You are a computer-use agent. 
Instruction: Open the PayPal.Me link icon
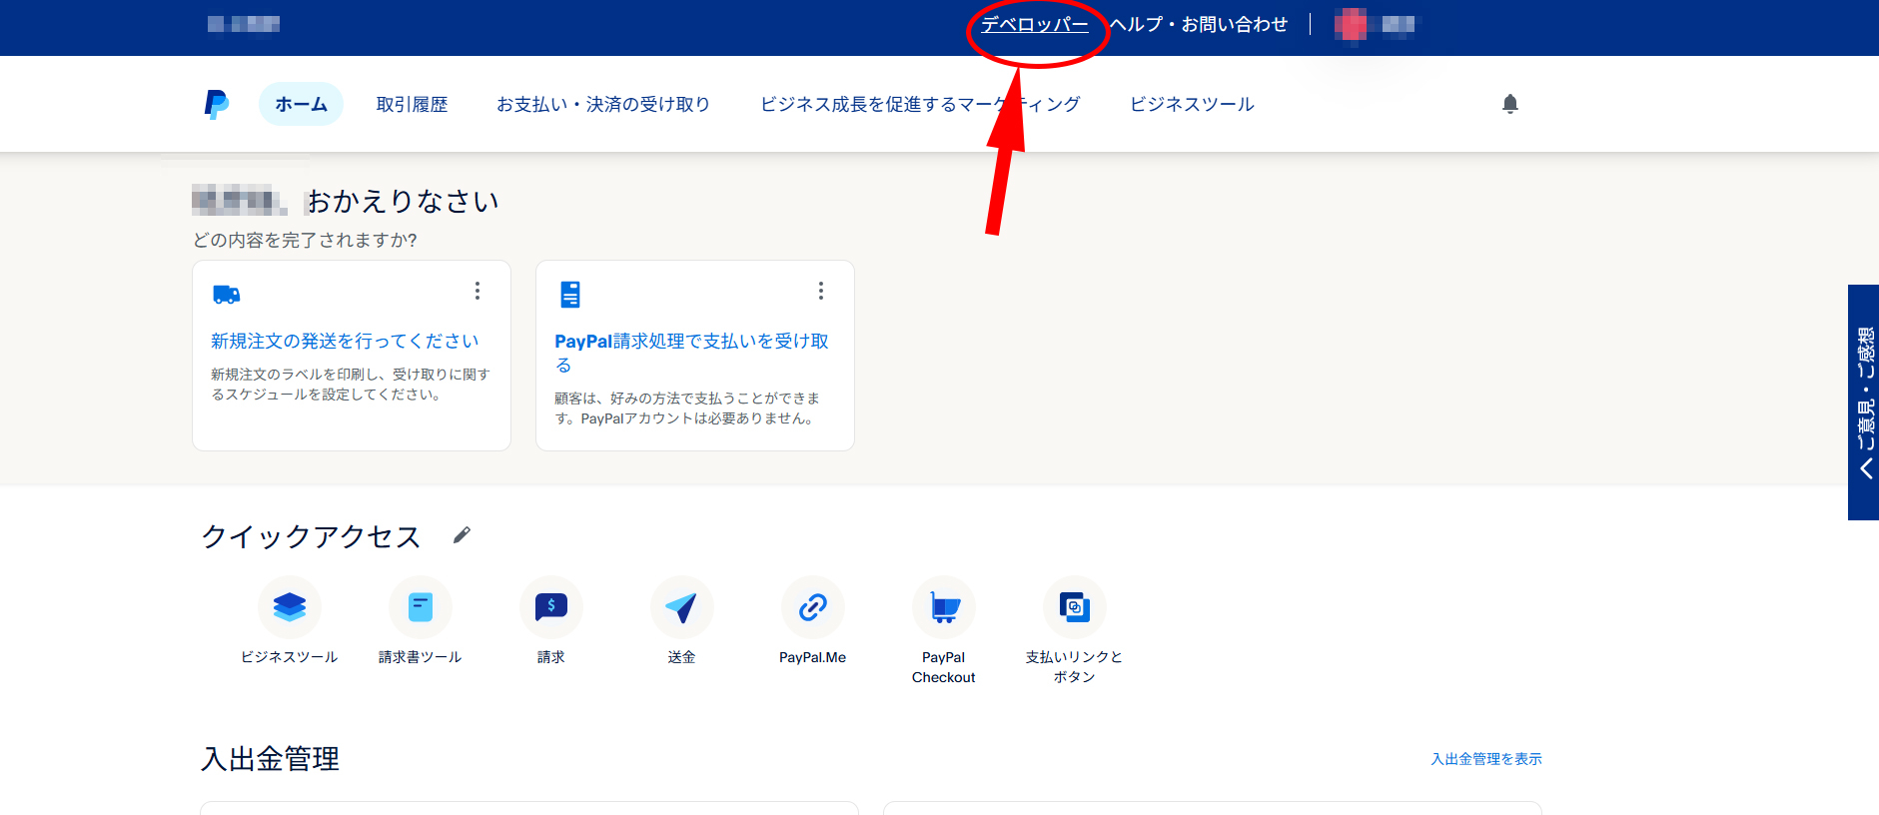[813, 607]
